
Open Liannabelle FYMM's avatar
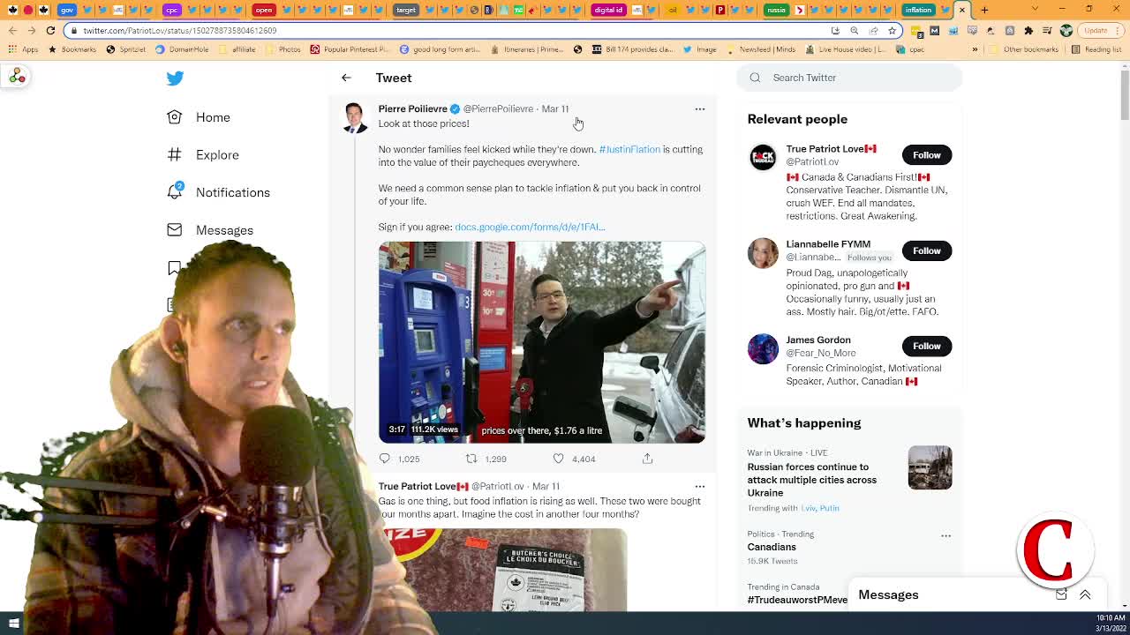(x=763, y=252)
